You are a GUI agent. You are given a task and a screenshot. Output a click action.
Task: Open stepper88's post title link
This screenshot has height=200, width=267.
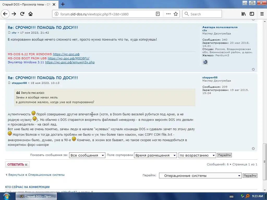pos(43,78)
